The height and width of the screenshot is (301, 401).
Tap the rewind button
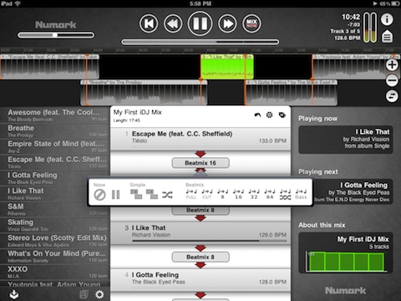coord(173,23)
